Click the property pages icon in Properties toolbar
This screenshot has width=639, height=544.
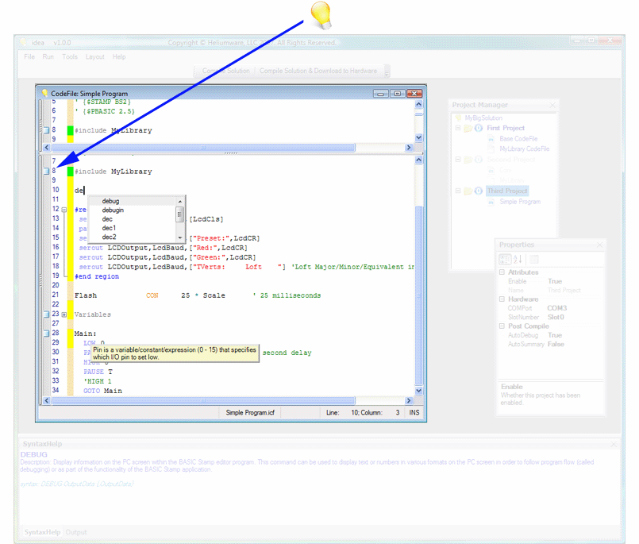[533, 259]
